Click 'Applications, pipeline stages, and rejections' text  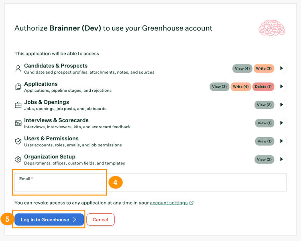pos(68,90)
